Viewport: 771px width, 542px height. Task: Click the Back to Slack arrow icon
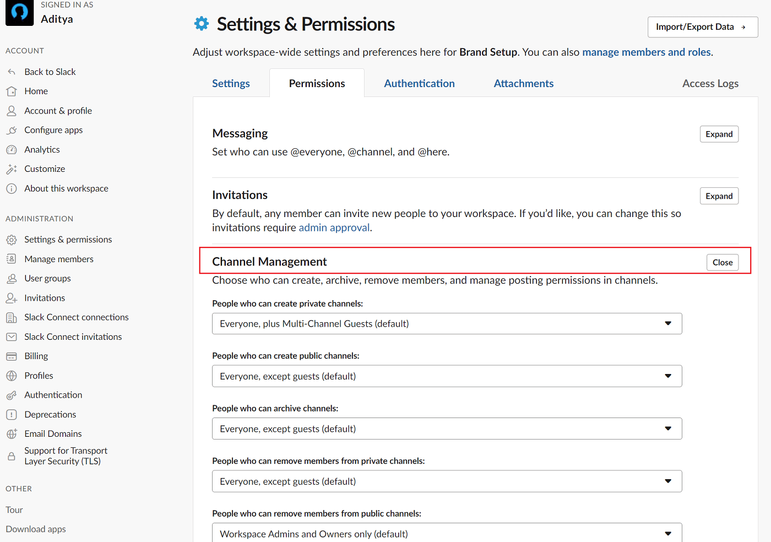coord(12,72)
